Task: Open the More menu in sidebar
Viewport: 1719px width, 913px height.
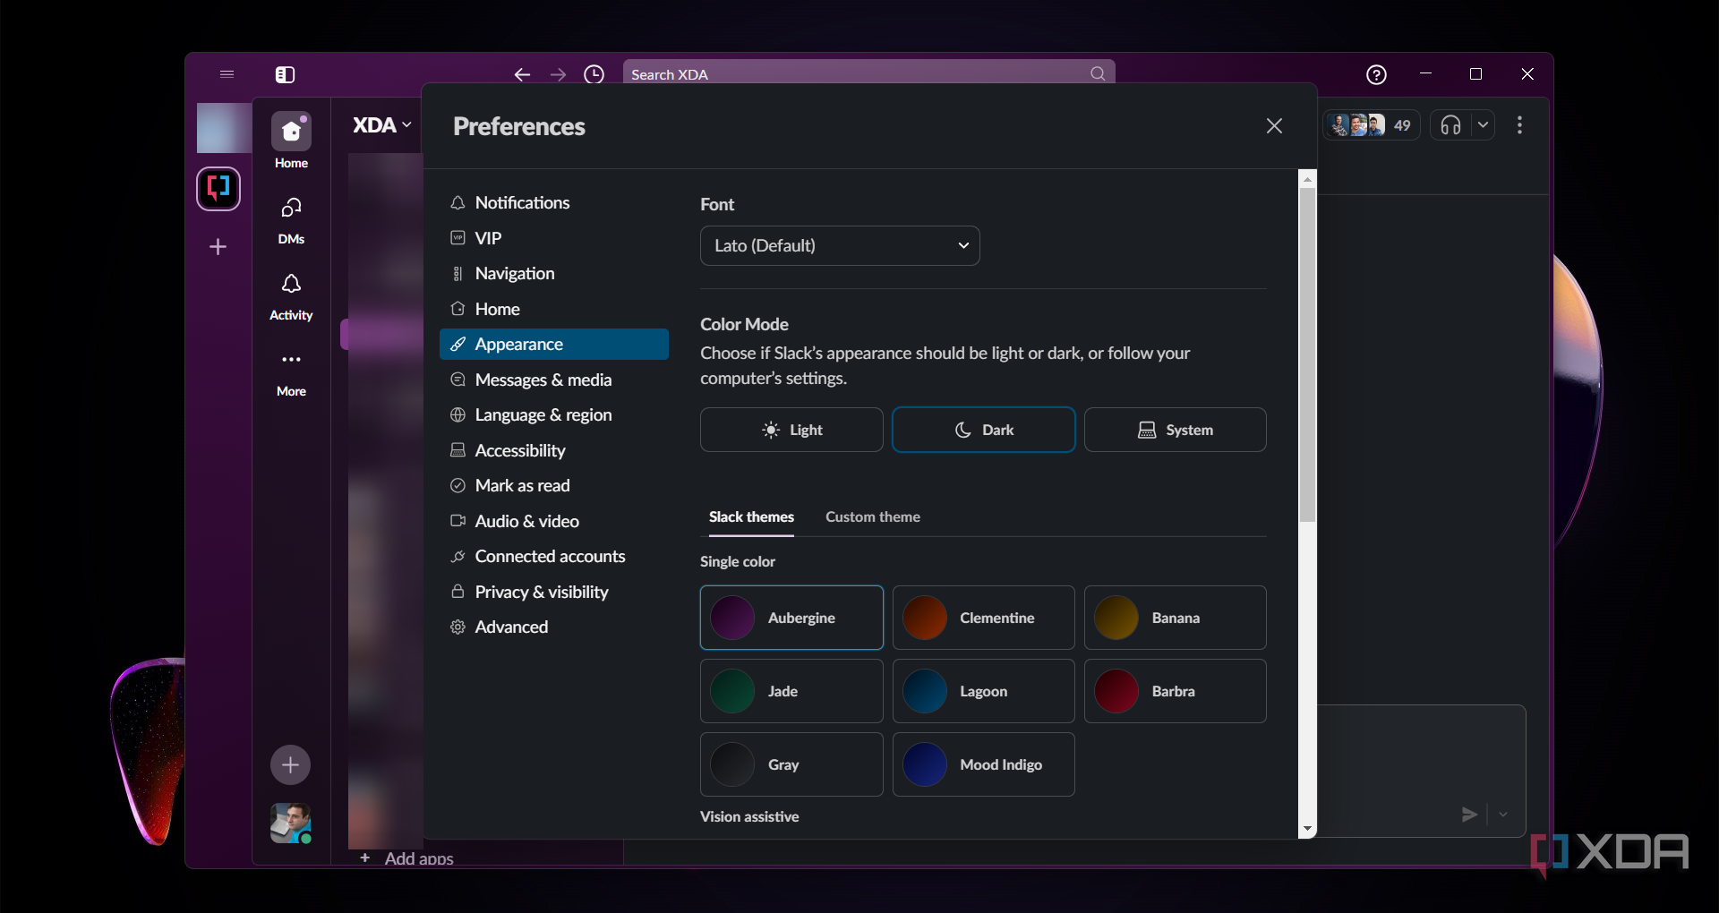Action: pos(291,372)
